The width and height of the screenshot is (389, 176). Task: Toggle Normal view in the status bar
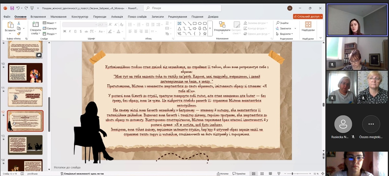pos(253,174)
